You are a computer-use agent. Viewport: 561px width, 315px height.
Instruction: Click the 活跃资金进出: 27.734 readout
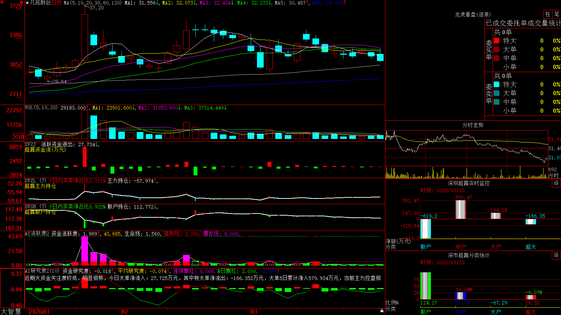[68, 144]
